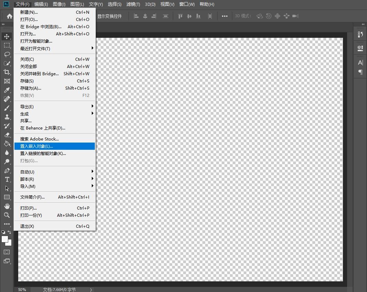Image resolution: width=367 pixels, height=292 pixels.
Task: Expand the 自动 submenu
Action: coord(55,172)
